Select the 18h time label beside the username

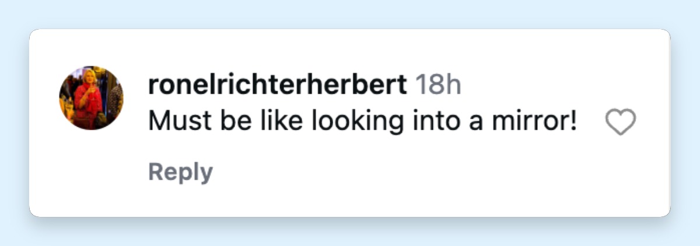tap(437, 86)
